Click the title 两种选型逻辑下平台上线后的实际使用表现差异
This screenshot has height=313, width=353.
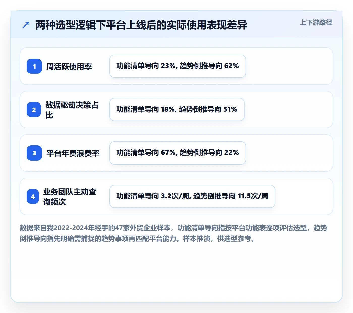tap(141, 25)
